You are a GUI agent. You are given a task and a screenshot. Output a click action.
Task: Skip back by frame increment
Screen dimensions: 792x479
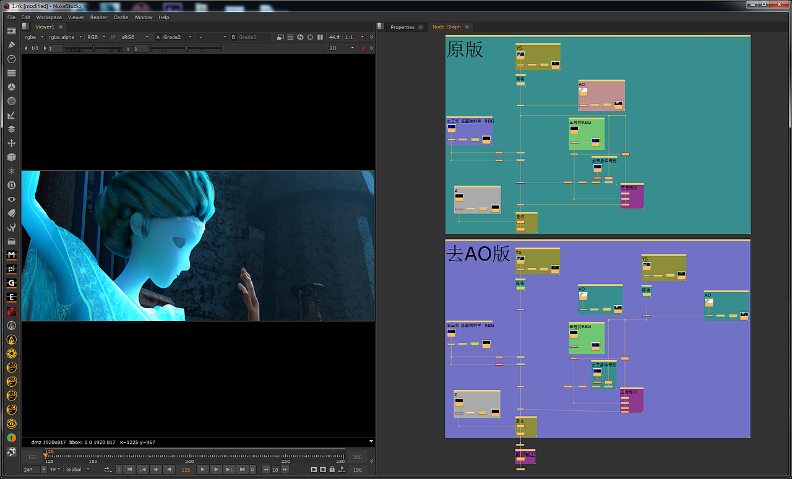(266, 470)
